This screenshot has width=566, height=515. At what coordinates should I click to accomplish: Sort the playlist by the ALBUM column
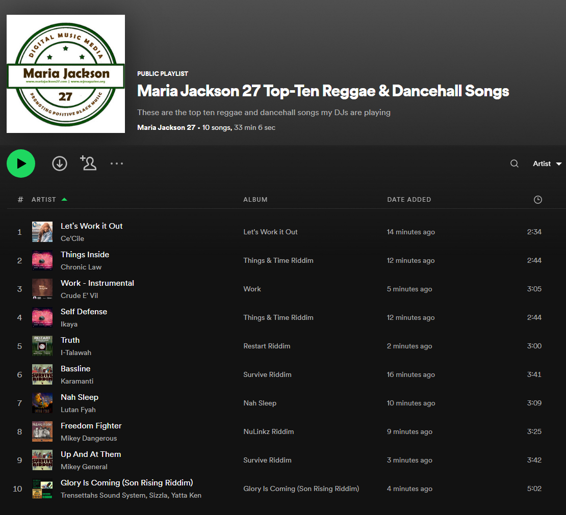255,199
